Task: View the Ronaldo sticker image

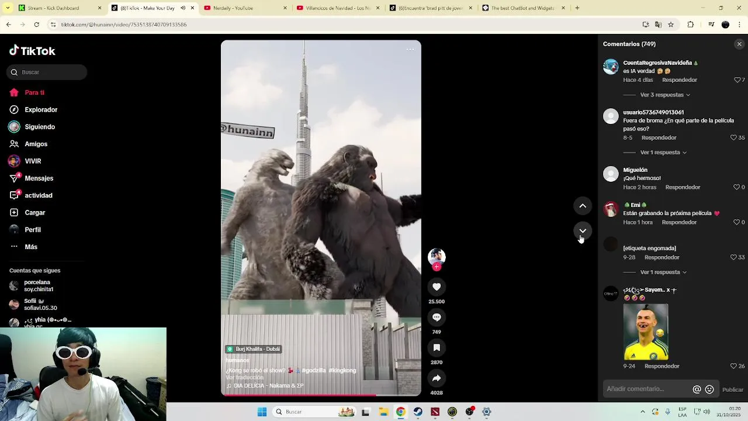Action: pos(646,332)
